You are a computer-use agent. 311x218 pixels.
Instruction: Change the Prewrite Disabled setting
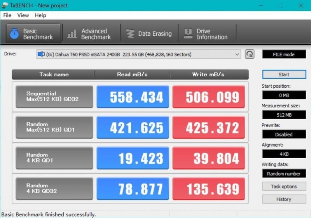click(284, 134)
